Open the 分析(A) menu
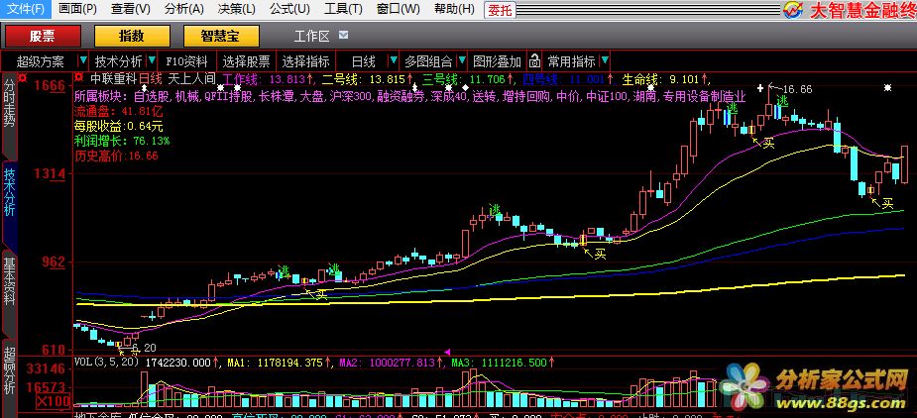The image size is (917, 418). tap(184, 9)
